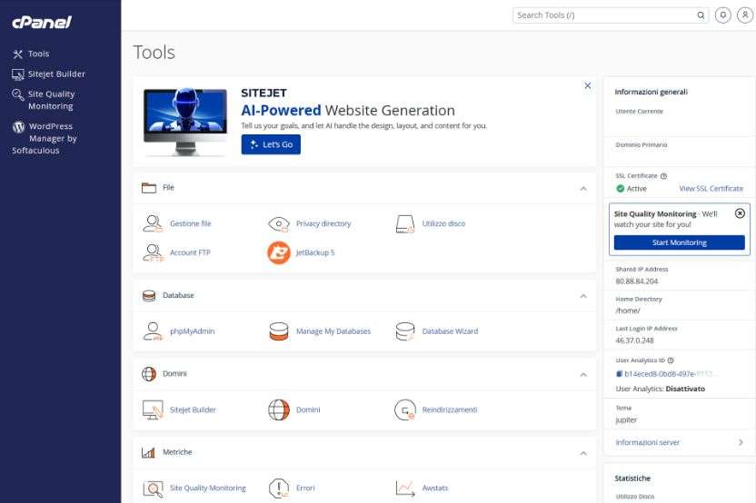
Task: Open the Domini globe icon
Action: tap(279, 410)
